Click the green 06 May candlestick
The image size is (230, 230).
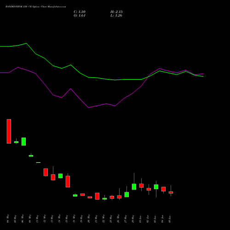pyautogui.click(x=23, y=142)
